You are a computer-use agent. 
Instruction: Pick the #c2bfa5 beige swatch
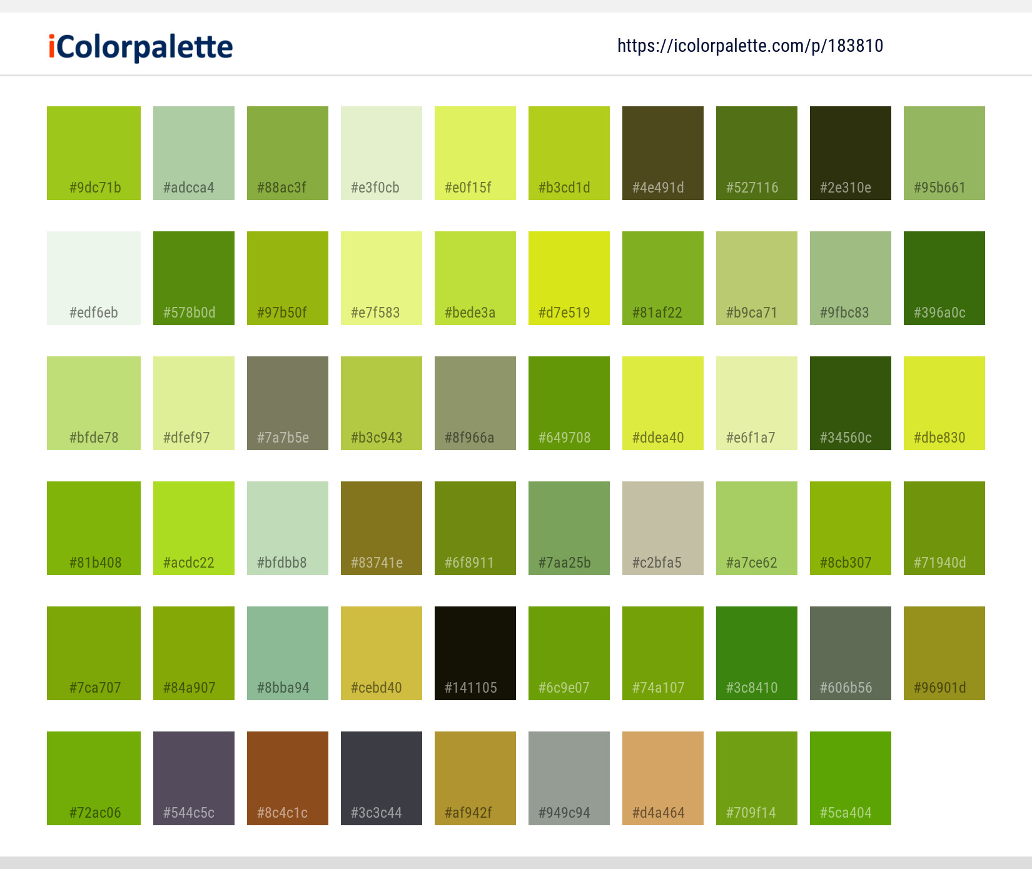[x=663, y=528]
